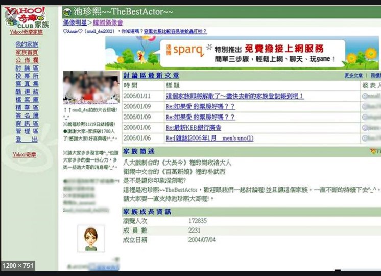
Task: Open the post Re:[雜誌]2006年1月 men's uno
Action: pyautogui.click(x=209, y=138)
